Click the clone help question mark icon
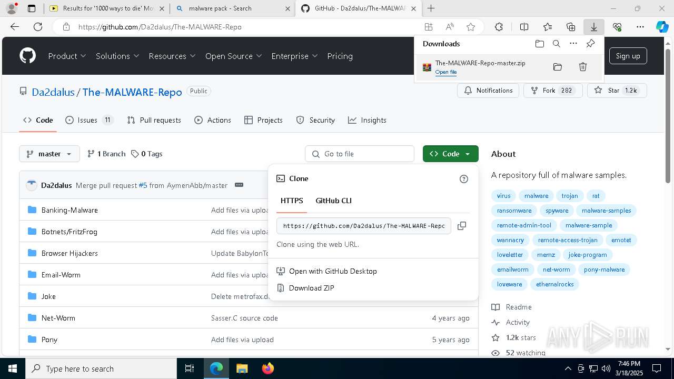 click(x=464, y=179)
